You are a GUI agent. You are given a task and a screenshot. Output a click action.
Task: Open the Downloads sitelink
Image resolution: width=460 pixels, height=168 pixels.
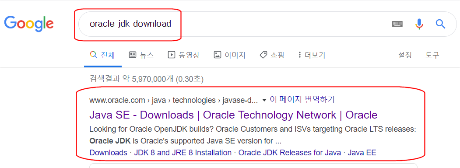point(108,153)
